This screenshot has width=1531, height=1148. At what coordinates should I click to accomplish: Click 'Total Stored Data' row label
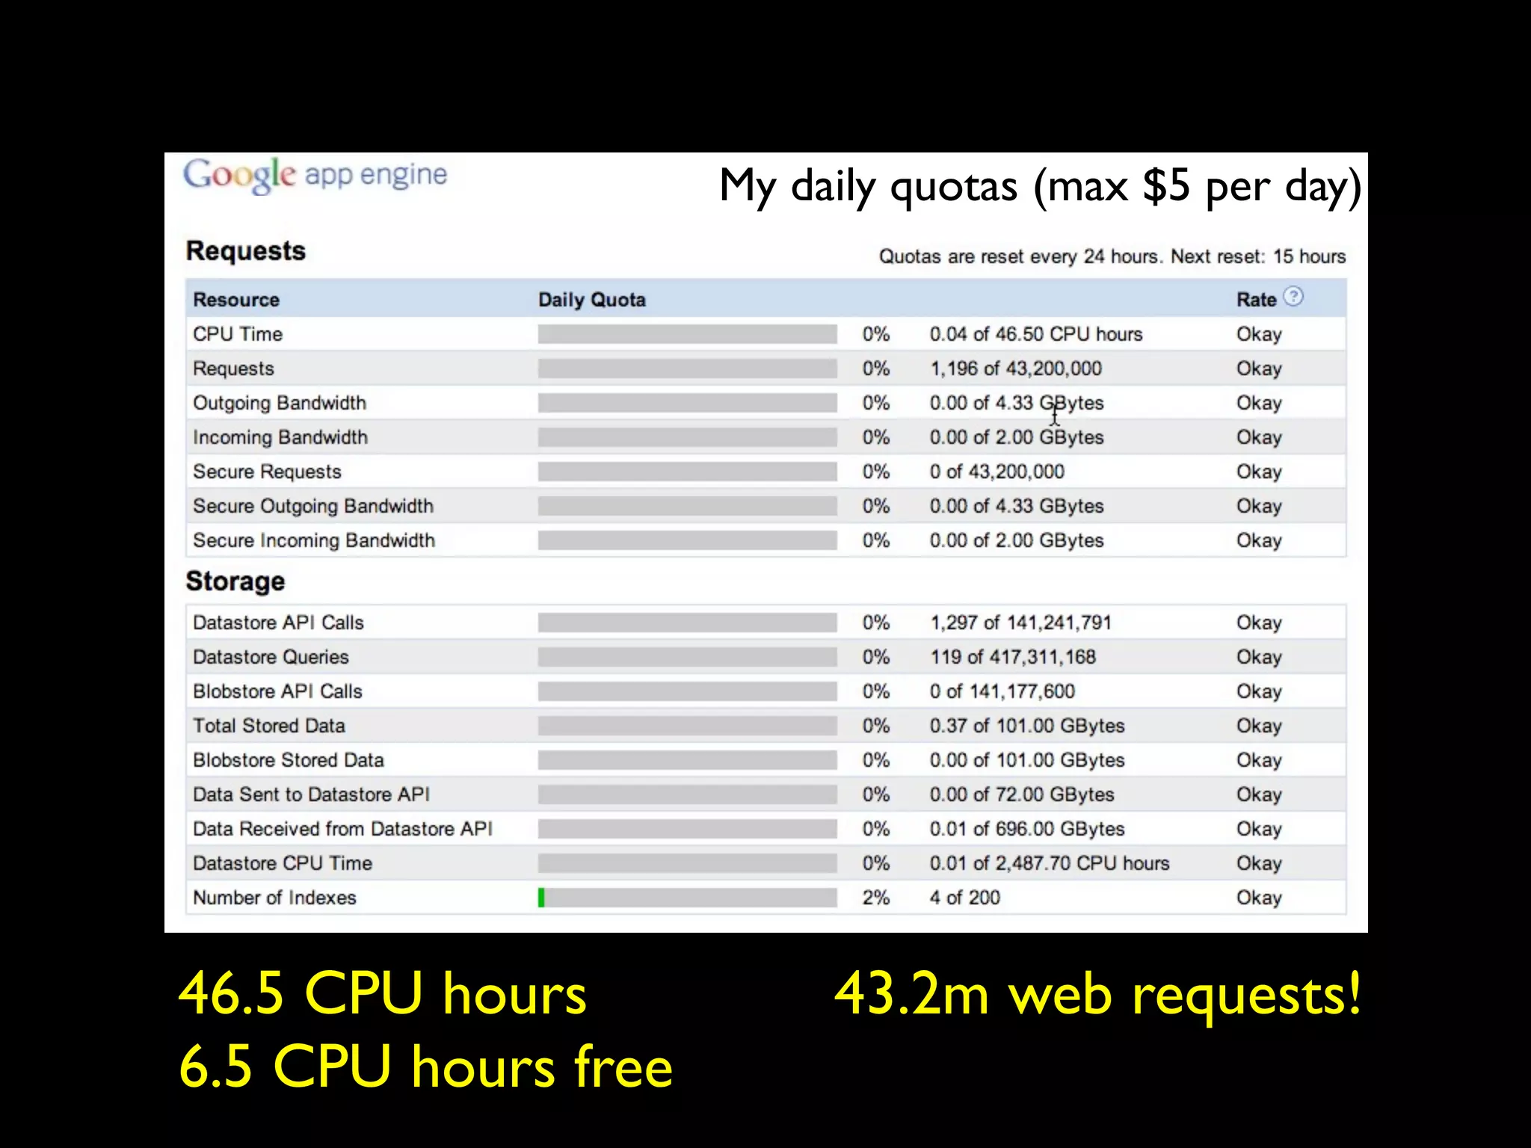point(269,726)
